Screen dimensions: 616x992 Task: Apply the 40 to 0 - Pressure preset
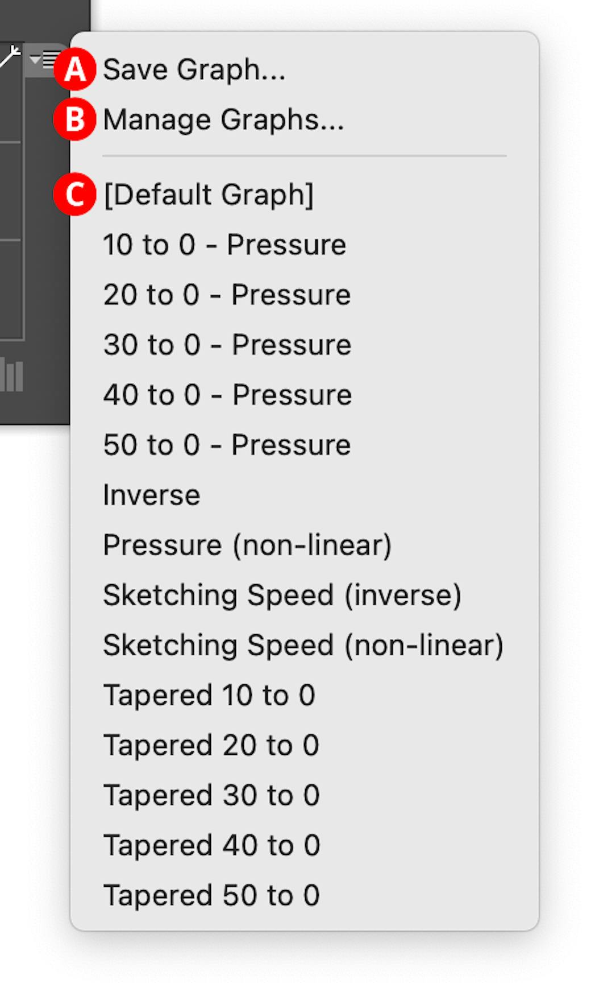click(227, 394)
